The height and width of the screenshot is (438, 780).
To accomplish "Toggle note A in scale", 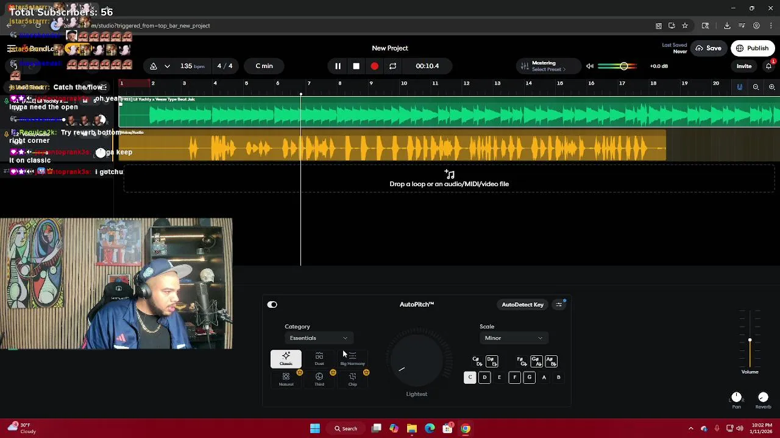I will (544, 378).
